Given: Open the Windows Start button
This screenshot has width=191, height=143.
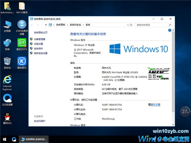Looking at the screenshot, I should 4,139.
